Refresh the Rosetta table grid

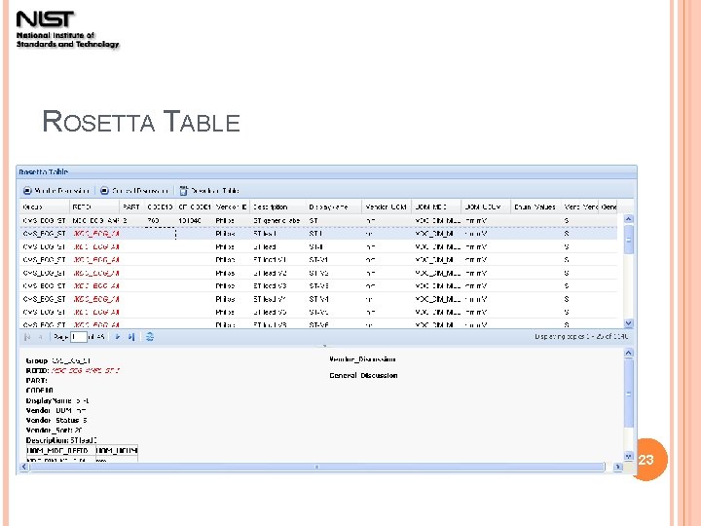point(150,337)
